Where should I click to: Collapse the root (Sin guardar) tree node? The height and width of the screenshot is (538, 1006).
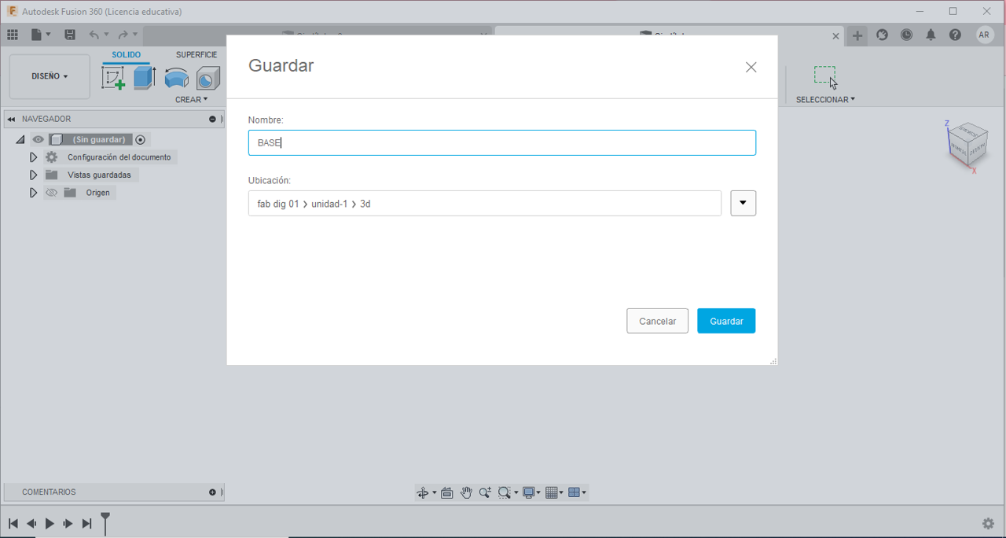click(20, 140)
